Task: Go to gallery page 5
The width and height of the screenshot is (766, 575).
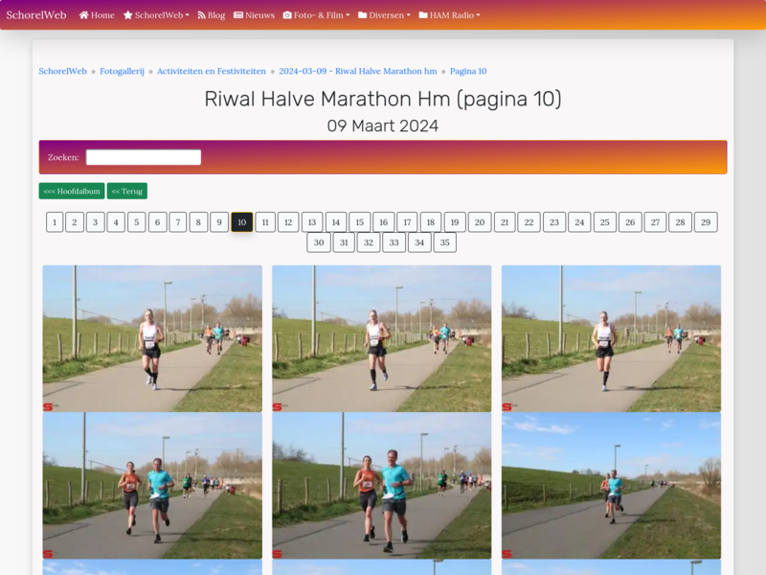Action: (137, 222)
